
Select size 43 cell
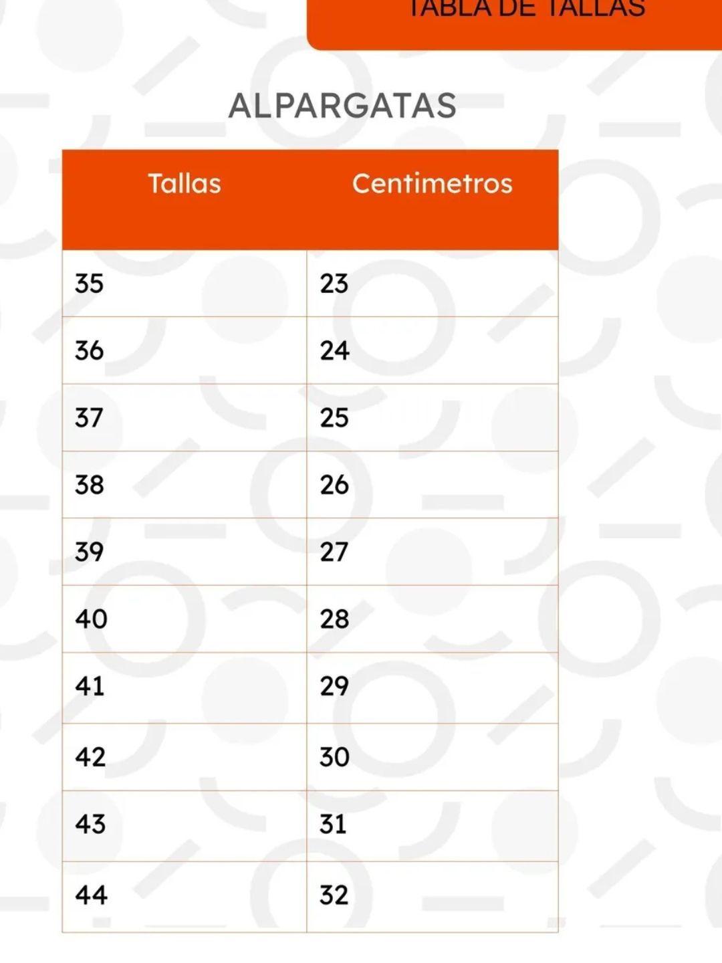point(185,826)
